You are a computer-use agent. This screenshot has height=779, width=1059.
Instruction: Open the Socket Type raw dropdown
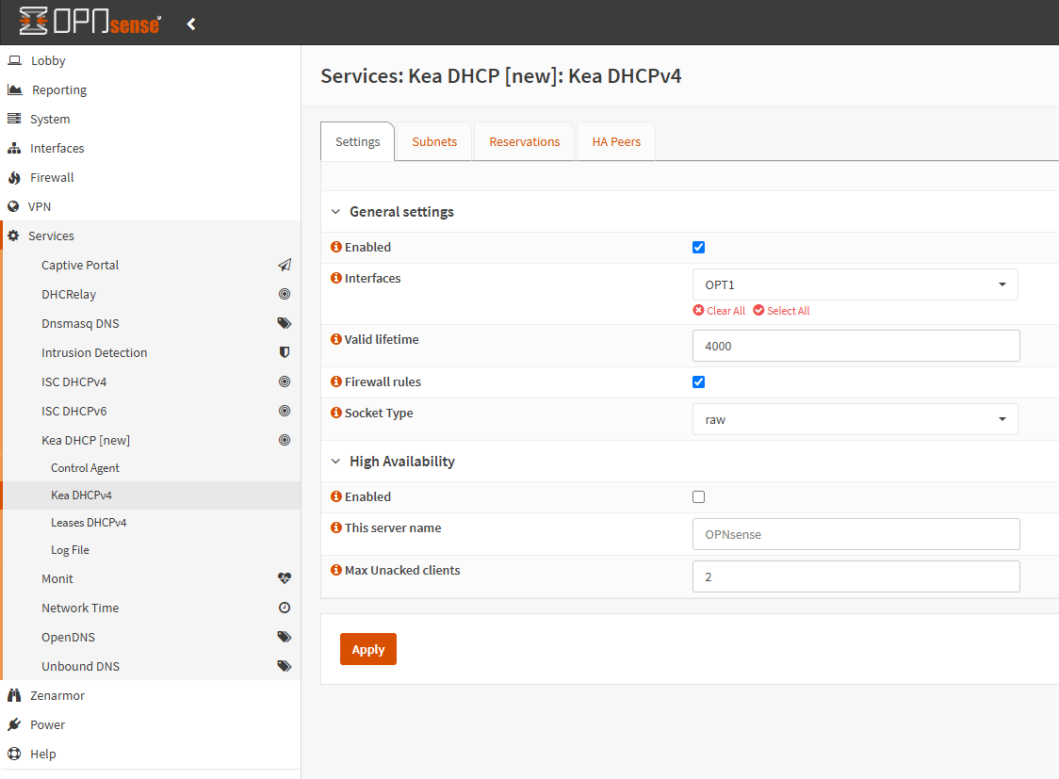pyautogui.click(x=855, y=420)
